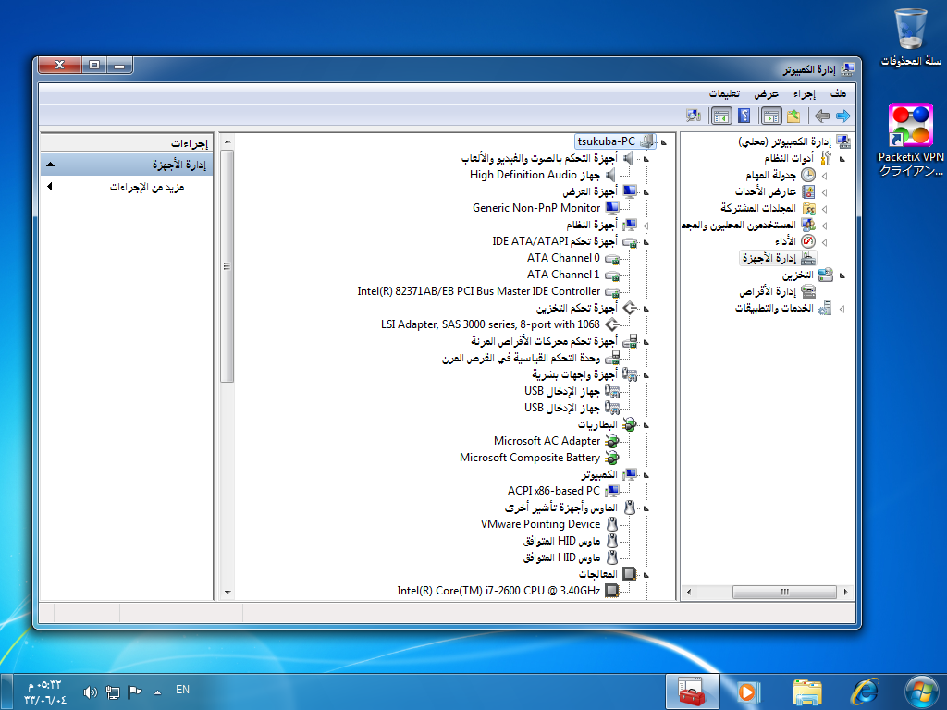Expand the جدولة المهام tree node

click(824, 176)
